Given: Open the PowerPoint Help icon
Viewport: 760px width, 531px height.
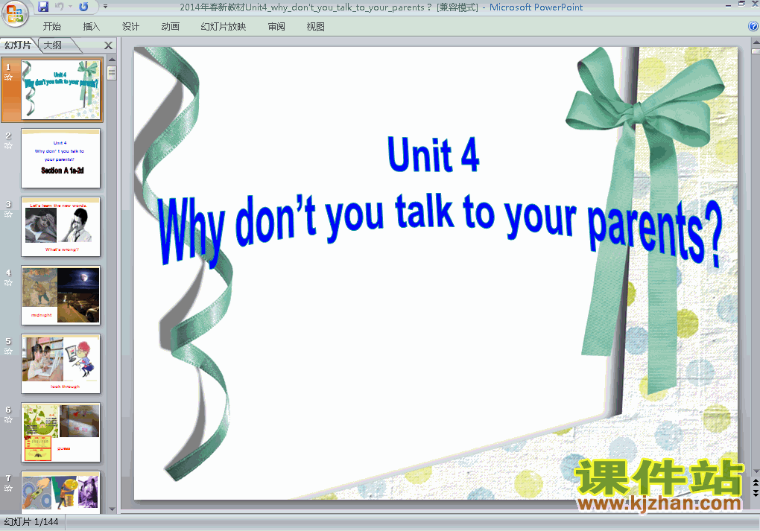Looking at the screenshot, I should click(753, 27).
